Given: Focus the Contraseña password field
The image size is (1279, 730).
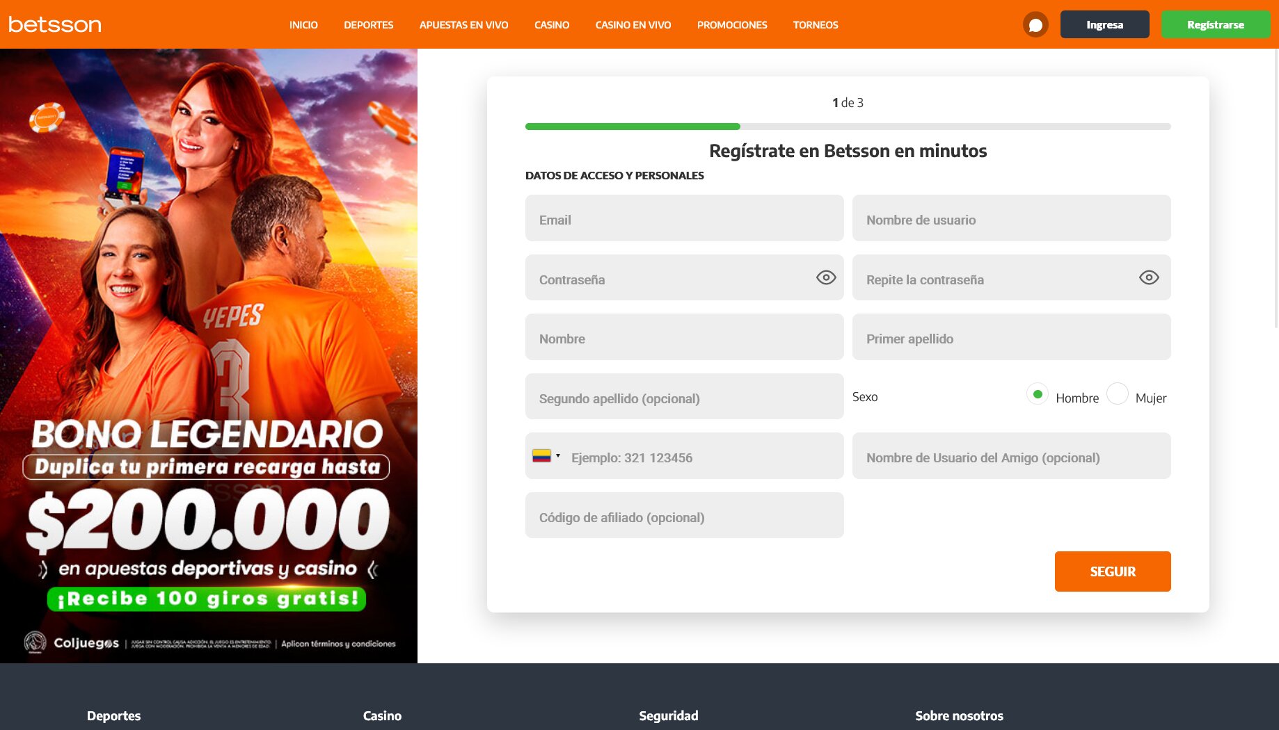Looking at the screenshot, I should pos(685,277).
